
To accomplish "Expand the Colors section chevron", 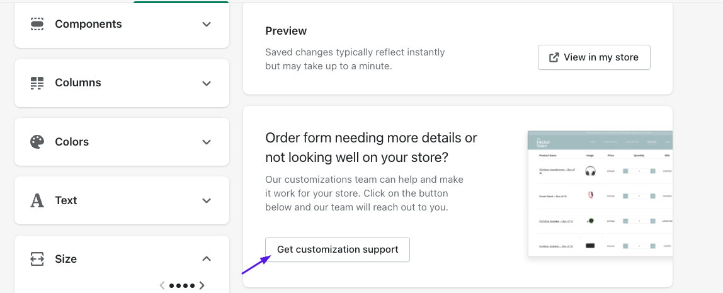I will pos(207,142).
